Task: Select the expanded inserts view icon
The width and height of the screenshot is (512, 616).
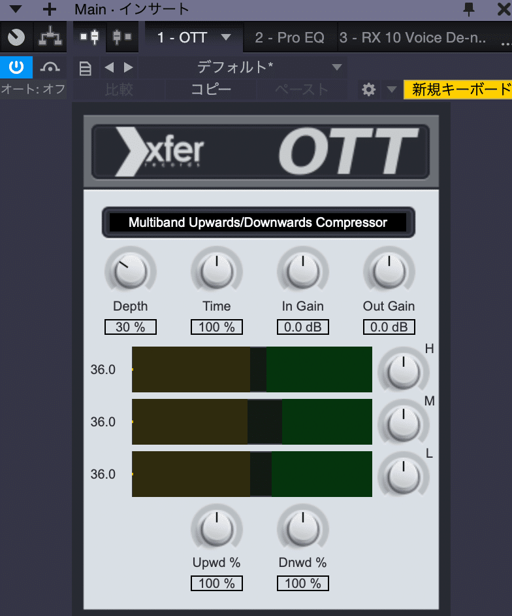Action: click(x=89, y=37)
